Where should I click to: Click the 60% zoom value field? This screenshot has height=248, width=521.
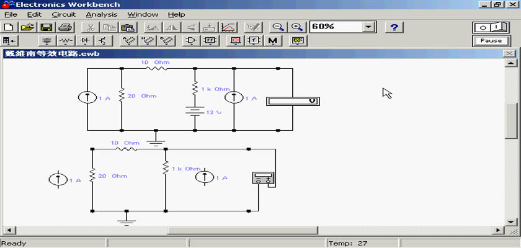[336, 27]
